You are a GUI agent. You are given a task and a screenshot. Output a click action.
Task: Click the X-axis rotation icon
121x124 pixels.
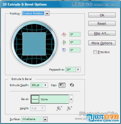pos(64,35)
